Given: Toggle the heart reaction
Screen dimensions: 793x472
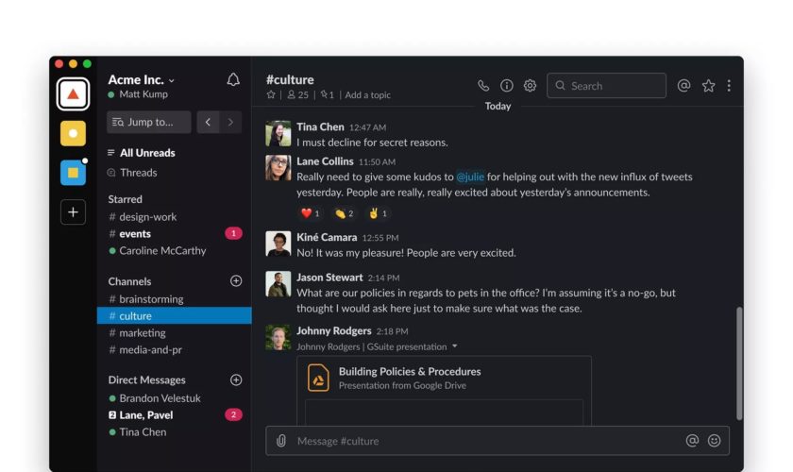Looking at the screenshot, I should pyautogui.click(x=310, y=213).
